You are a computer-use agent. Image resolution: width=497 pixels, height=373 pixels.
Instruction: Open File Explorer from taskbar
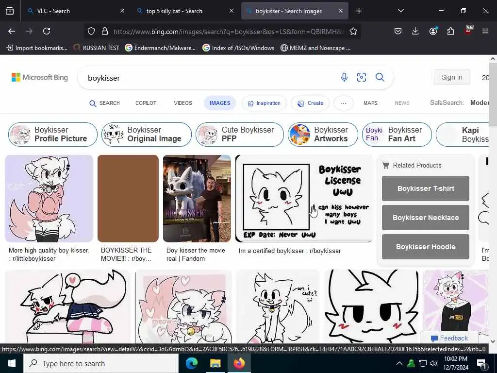pos(215,363)
